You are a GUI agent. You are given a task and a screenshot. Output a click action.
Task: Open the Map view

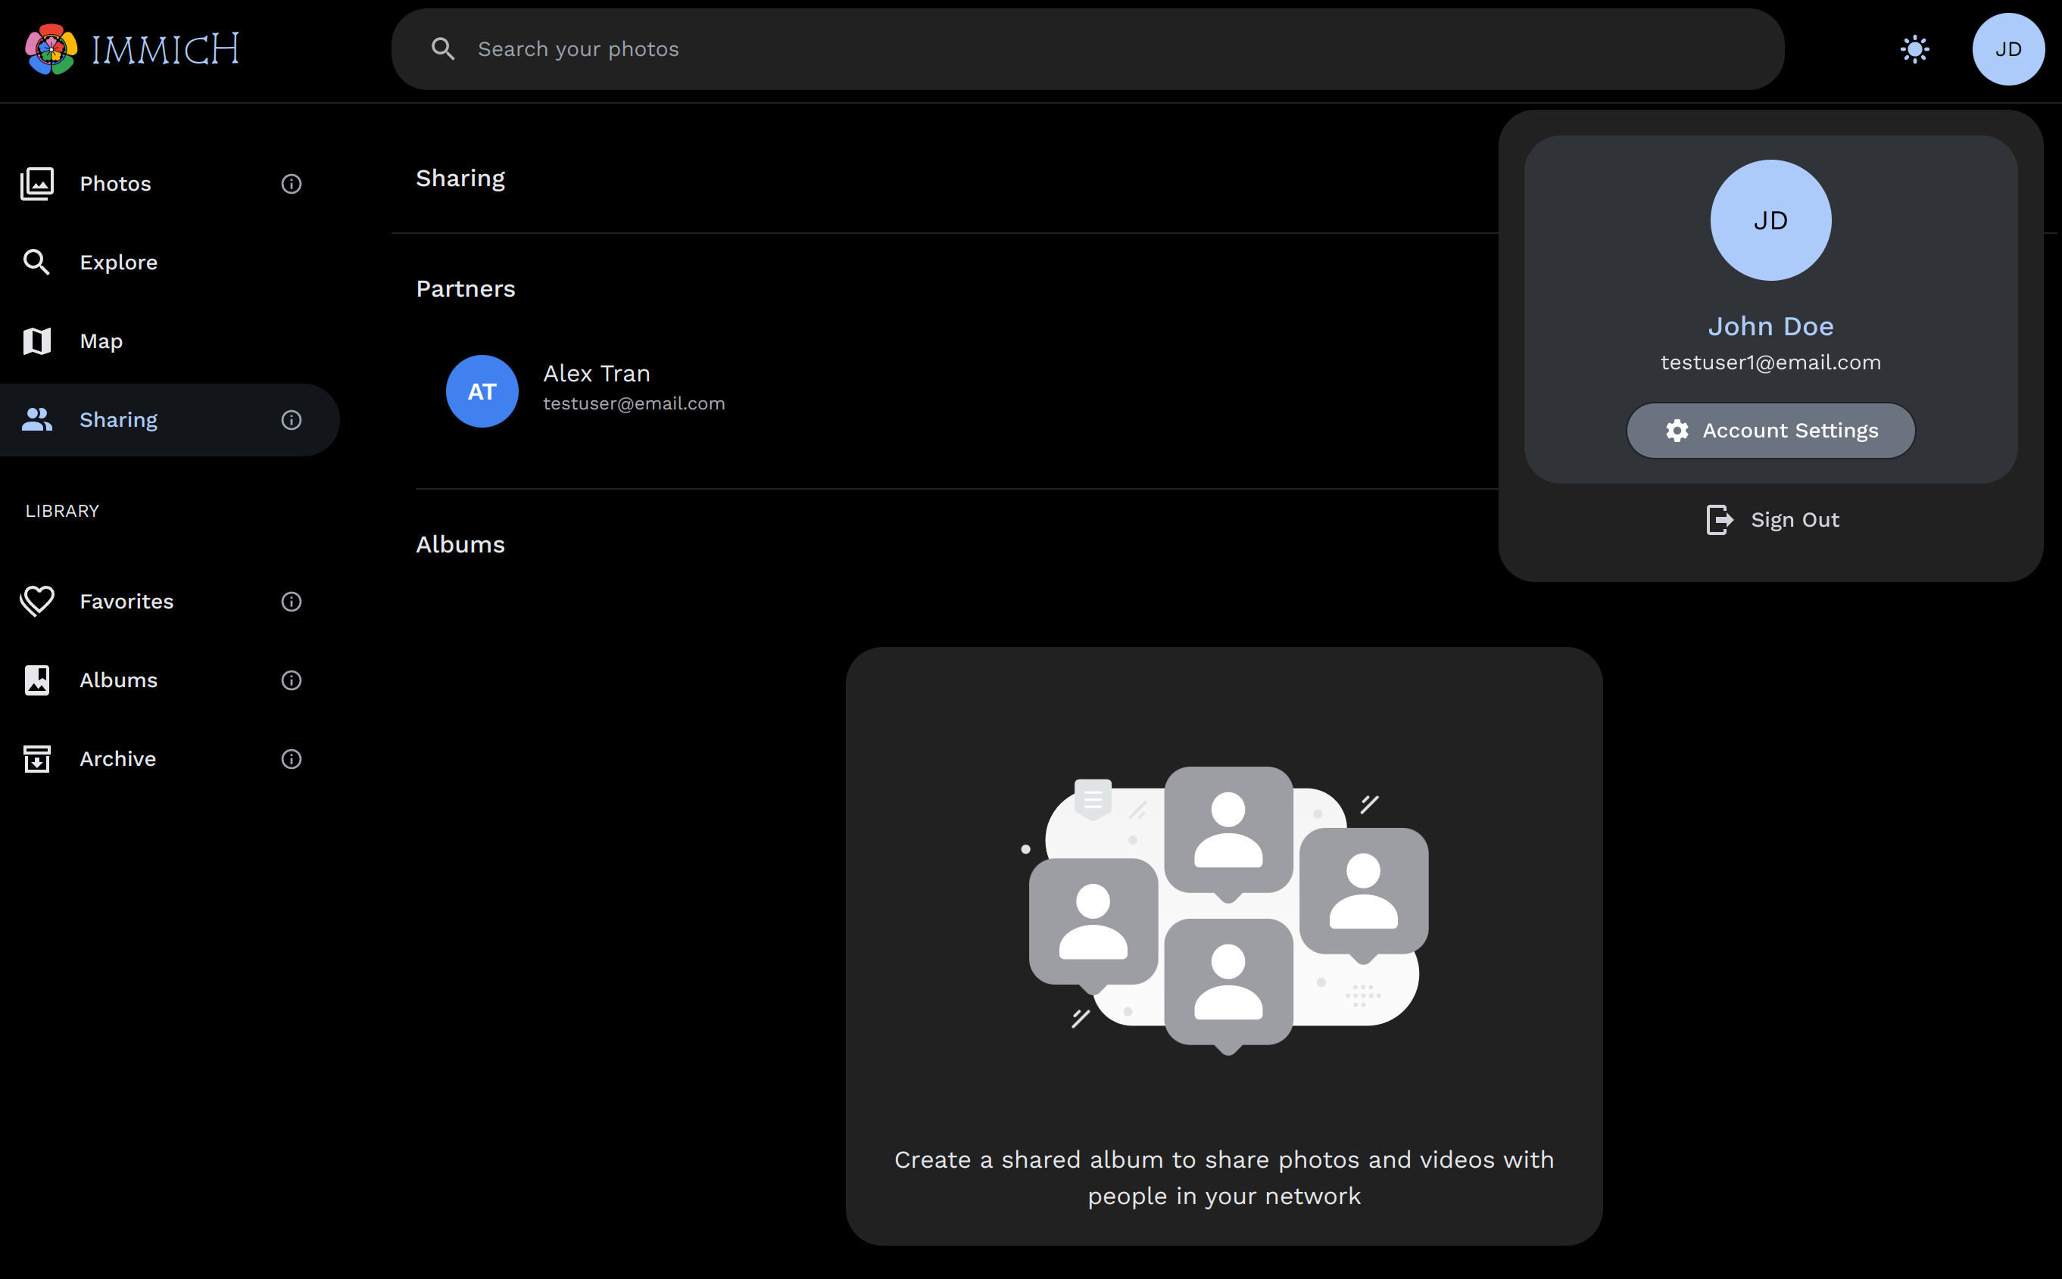[x=101, y=341]
